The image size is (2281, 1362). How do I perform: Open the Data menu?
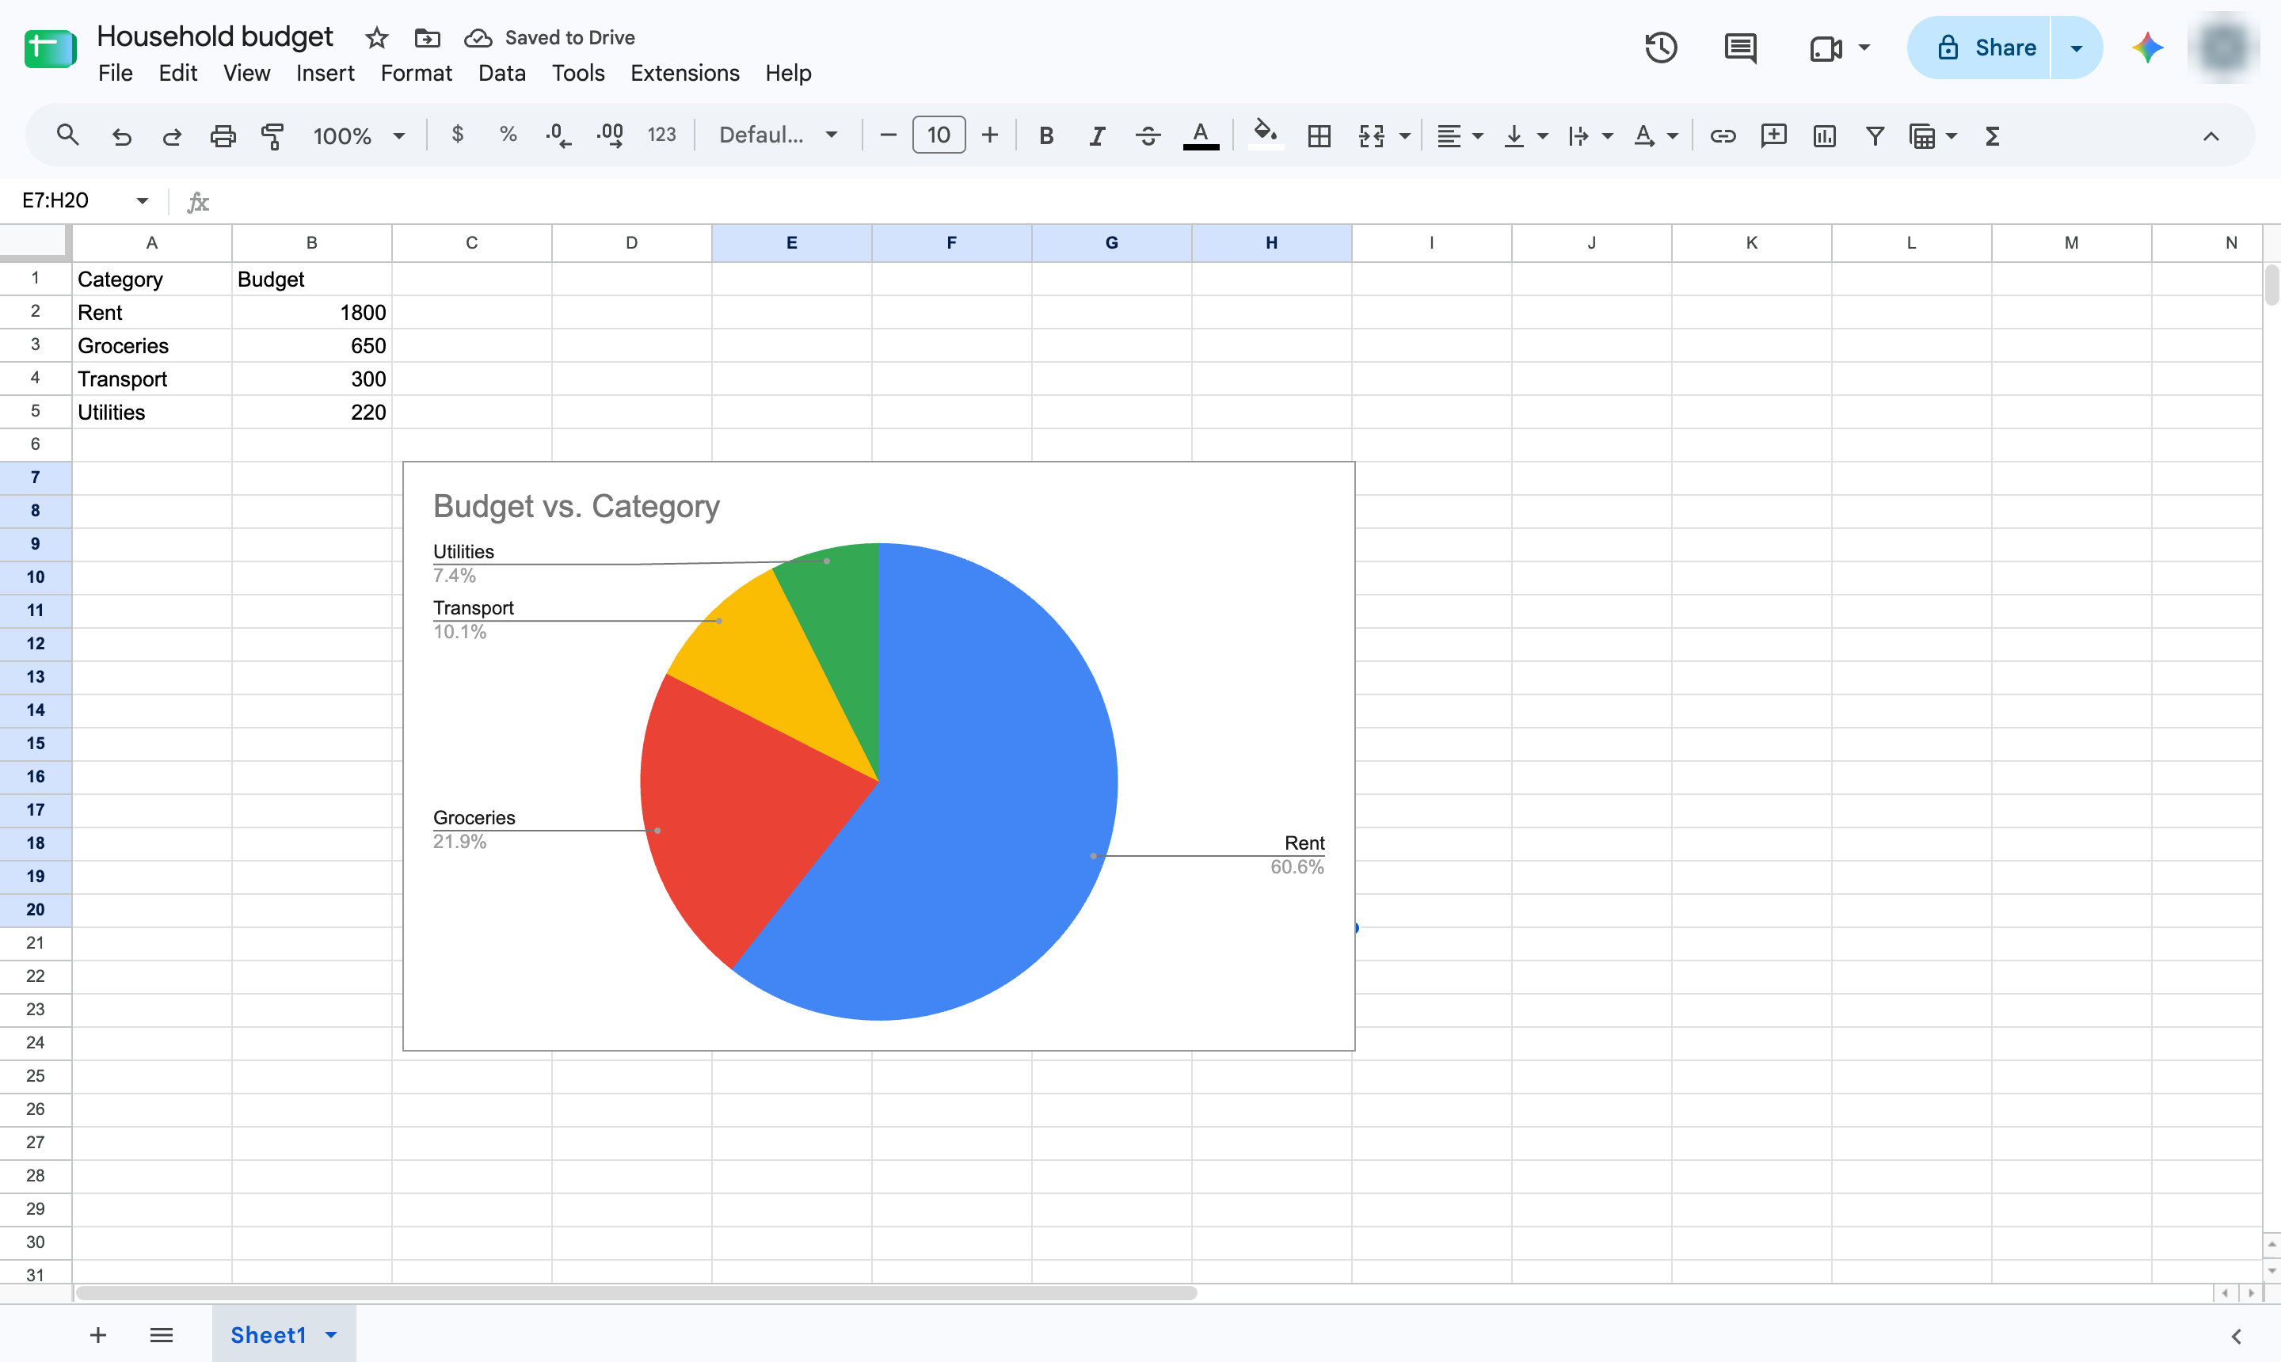[502, 73]
